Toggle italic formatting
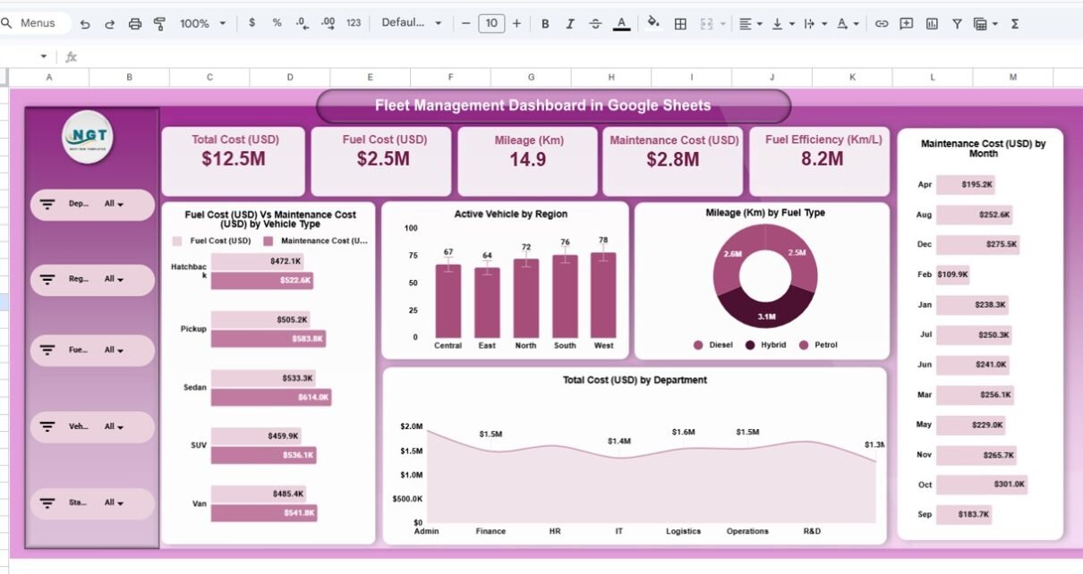 pyautogui.click(x=570, y=24)
